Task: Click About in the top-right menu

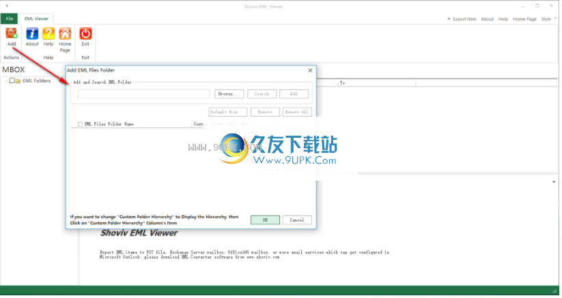Action: 488,19
